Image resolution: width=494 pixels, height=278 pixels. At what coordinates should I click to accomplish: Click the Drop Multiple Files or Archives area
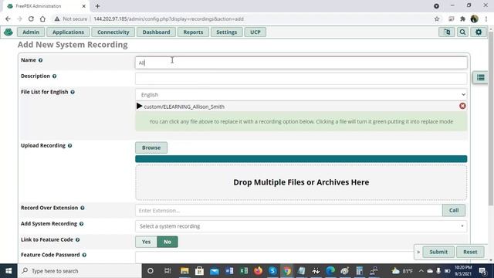tap(301, 182)
